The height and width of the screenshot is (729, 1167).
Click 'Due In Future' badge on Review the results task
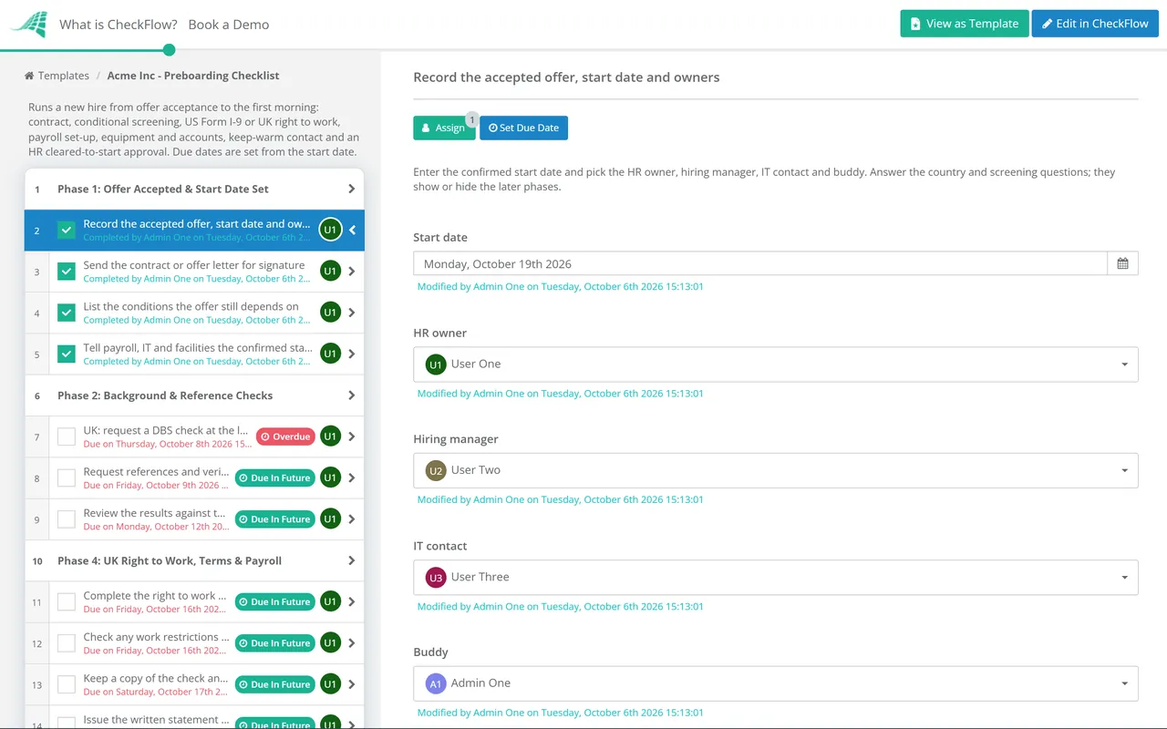pos(275,519)
